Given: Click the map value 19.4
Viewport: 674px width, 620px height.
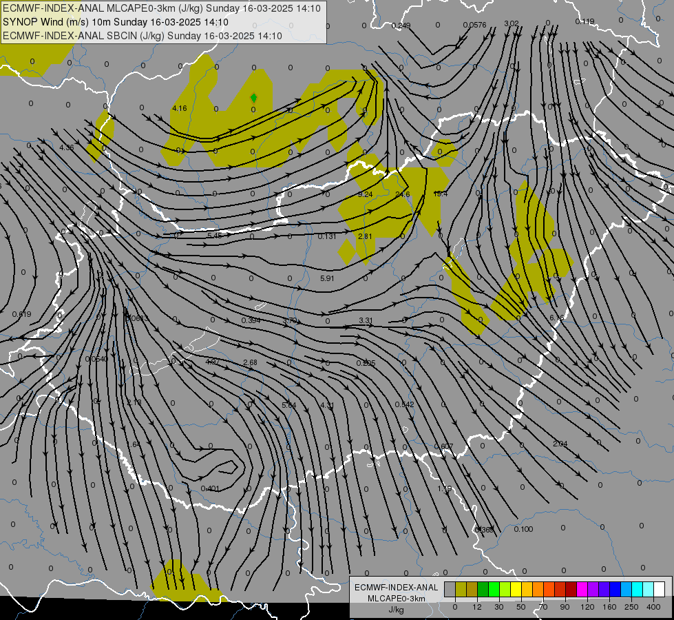Looking at the screenshot, I should [440, 194].
